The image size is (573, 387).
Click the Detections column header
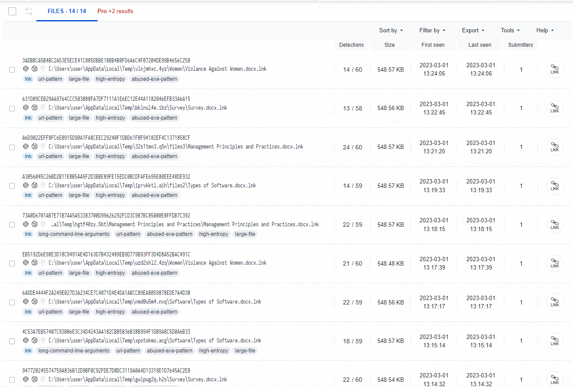(x=351, y=45)
